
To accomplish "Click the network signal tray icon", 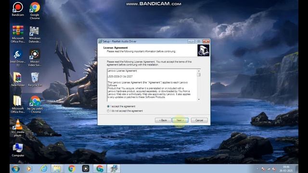I will 269,169.
